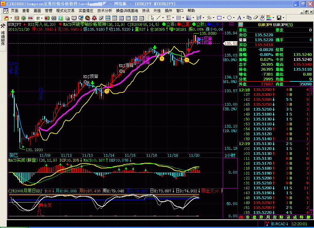Expand the rectangle shape tool dropdown arrow
The height and width of the screenshot is (228, 314).
click(224, 18)
